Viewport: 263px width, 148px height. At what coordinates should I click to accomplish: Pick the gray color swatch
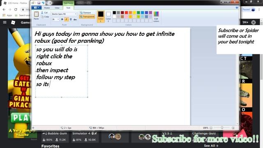(x=118, y=13)
